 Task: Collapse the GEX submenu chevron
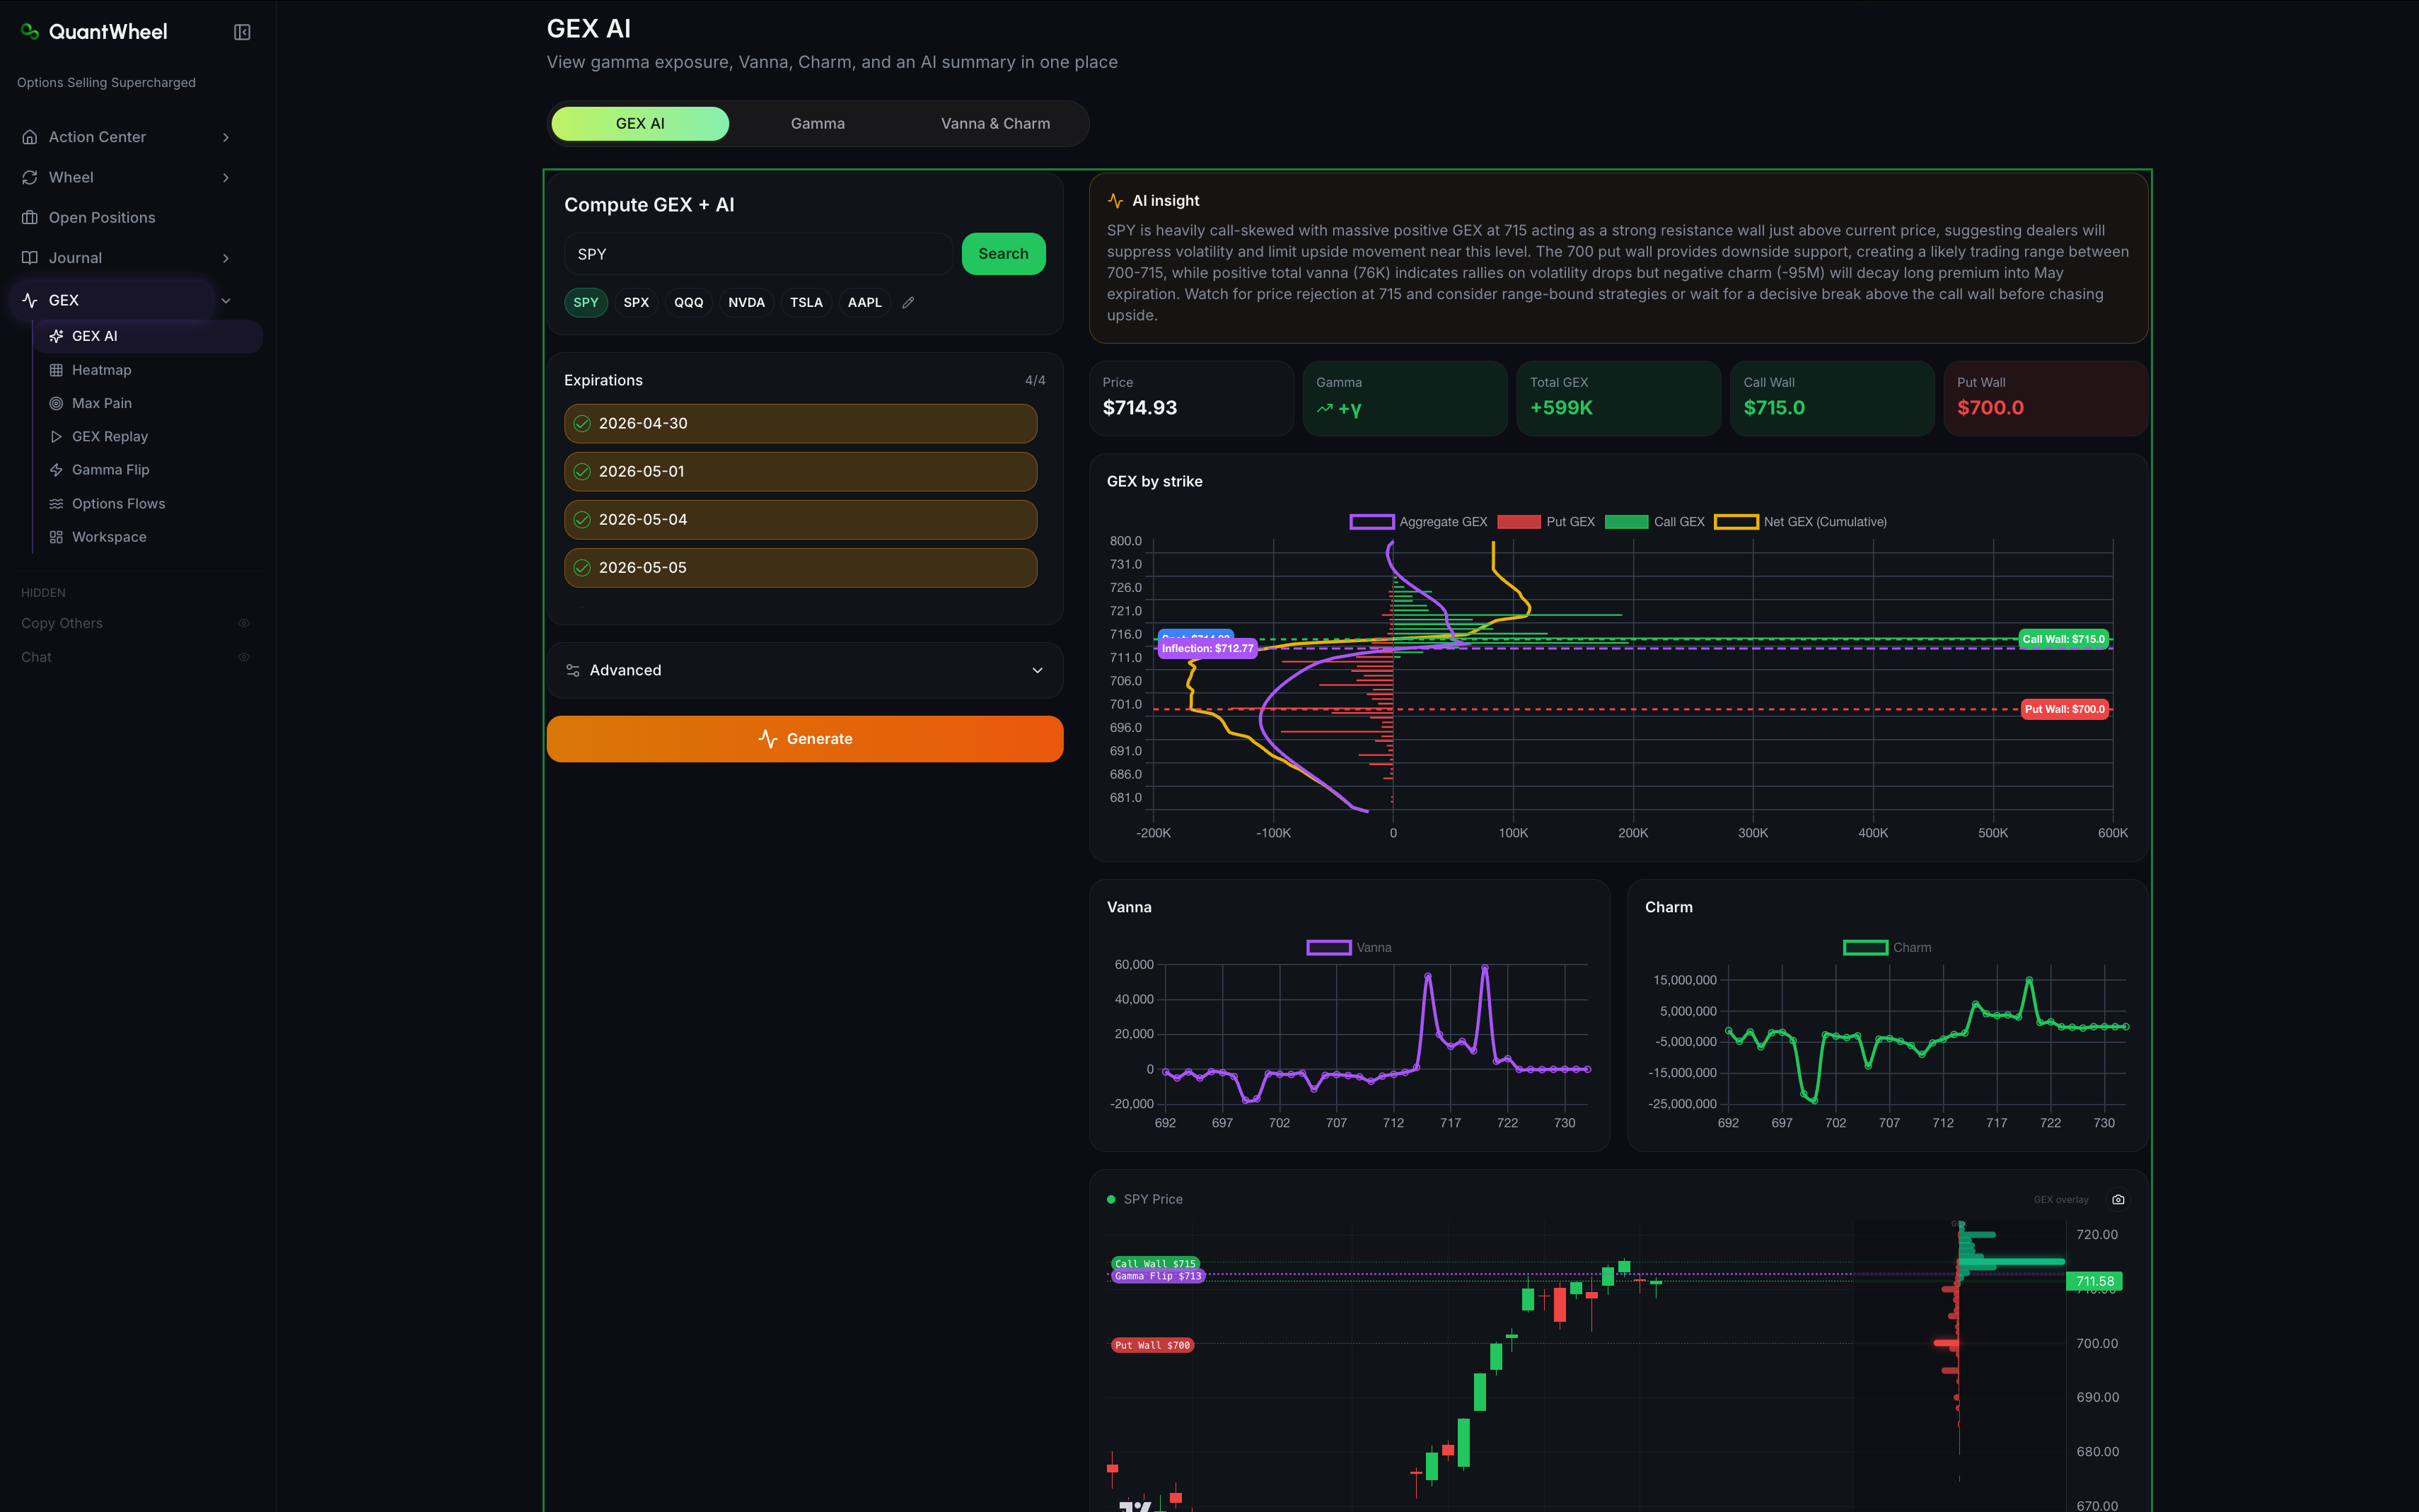click(x=226, y=300)
